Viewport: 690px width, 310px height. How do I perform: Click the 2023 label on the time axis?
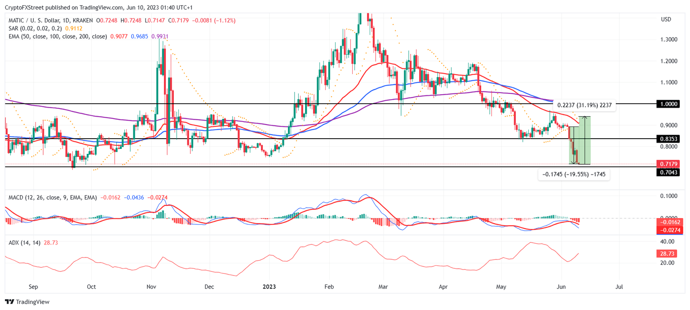(x=268, y=287)
